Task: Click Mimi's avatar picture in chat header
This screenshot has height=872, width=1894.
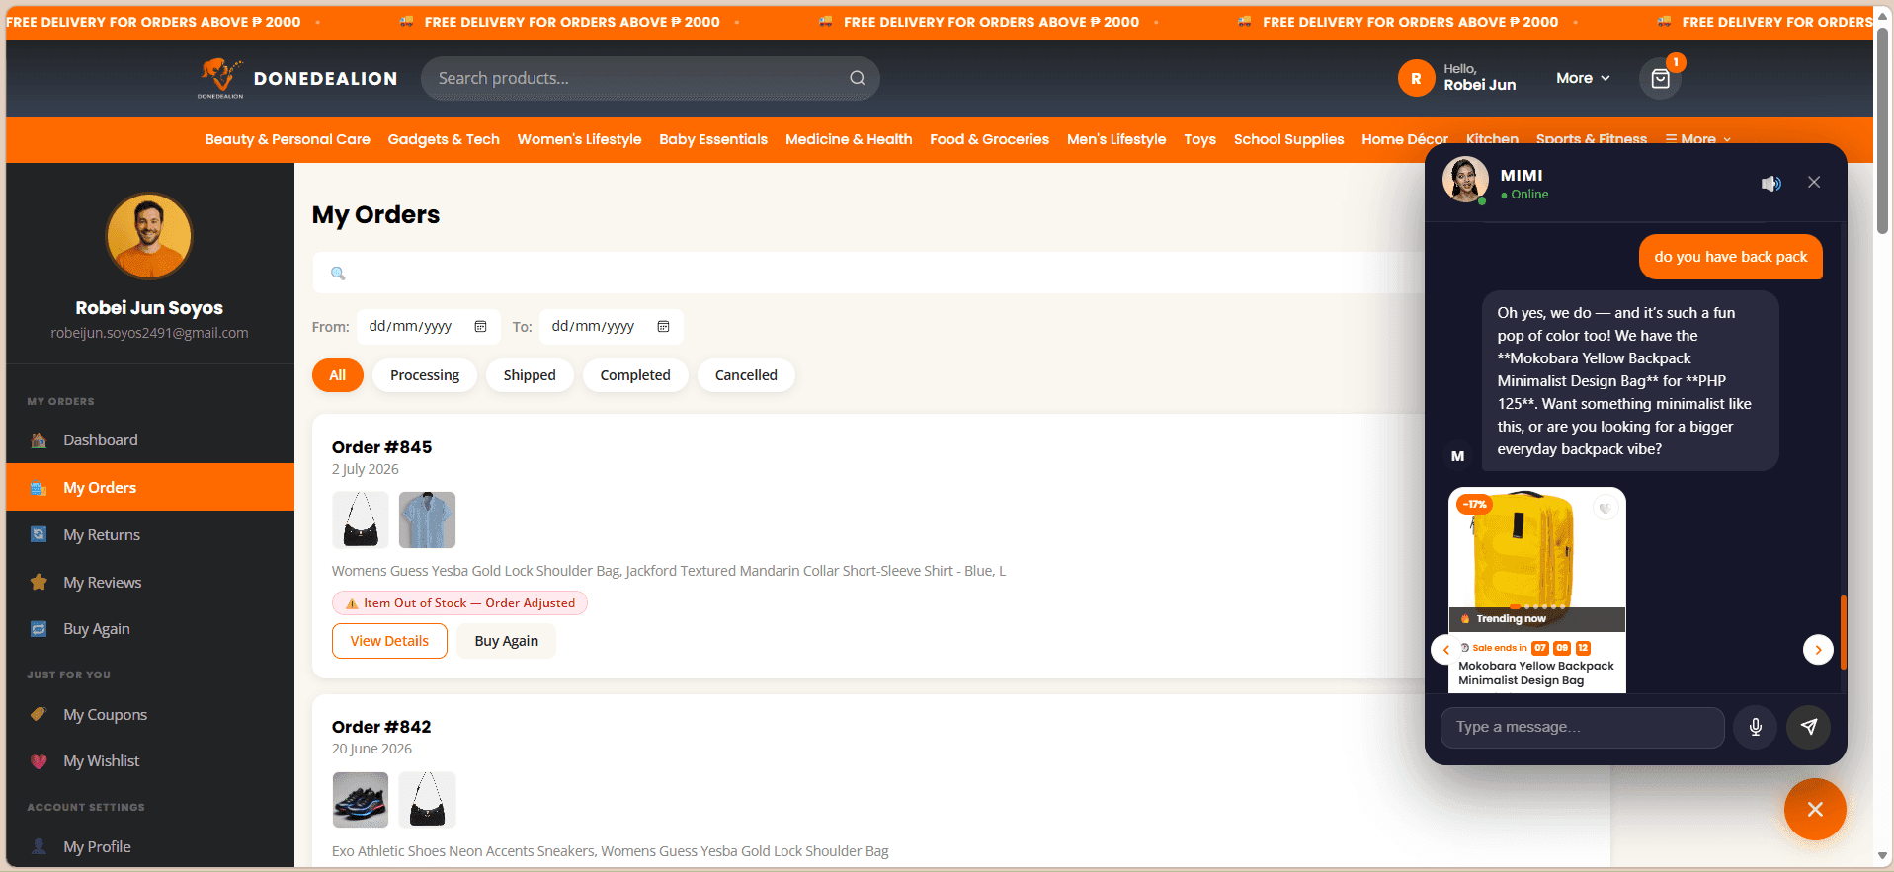Action: click(x=1465, y=181)
